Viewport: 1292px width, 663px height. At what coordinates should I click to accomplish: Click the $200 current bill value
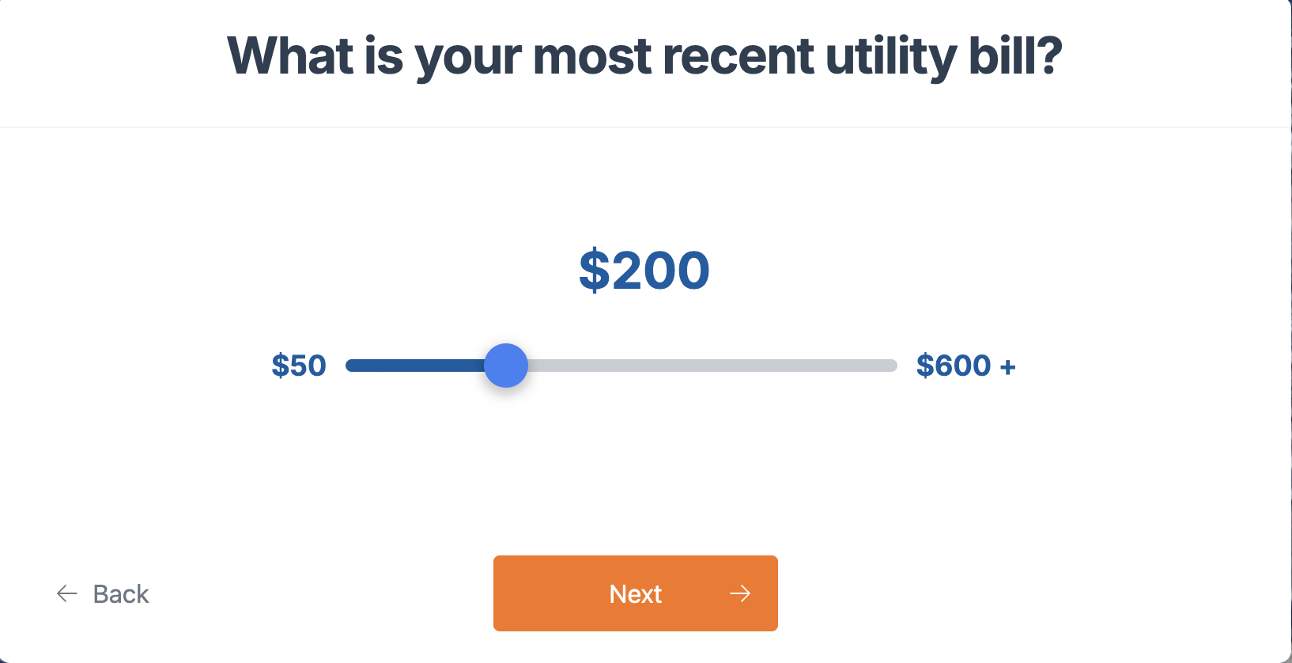tap(644, 271)
